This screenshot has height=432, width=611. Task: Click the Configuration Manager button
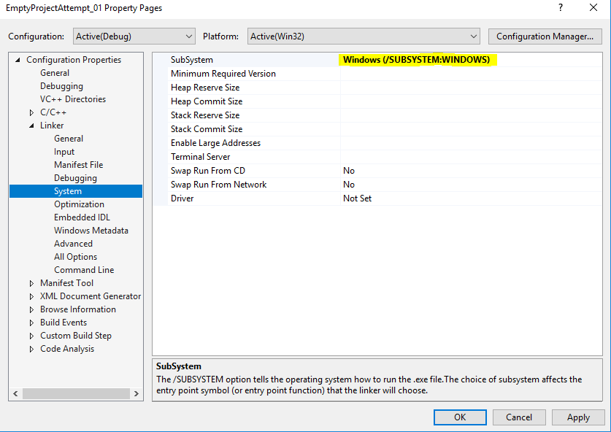545,36
